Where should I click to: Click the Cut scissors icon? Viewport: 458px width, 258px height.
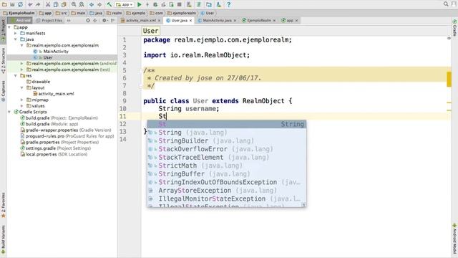tap(48, 4)
